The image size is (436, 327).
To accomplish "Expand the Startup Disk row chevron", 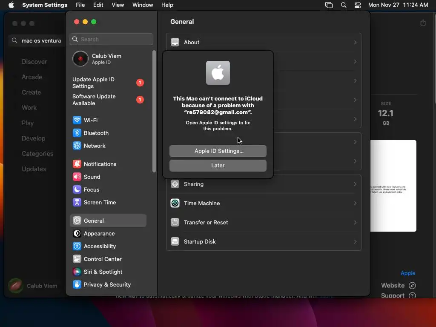I will (356, 242).
